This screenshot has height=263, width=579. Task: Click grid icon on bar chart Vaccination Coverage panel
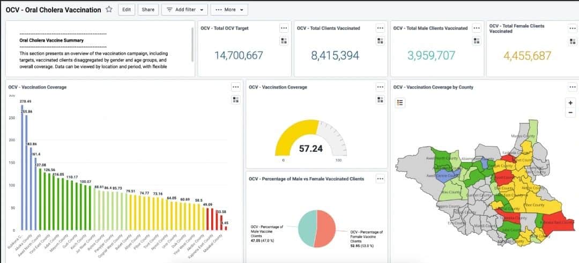(235, 99)
